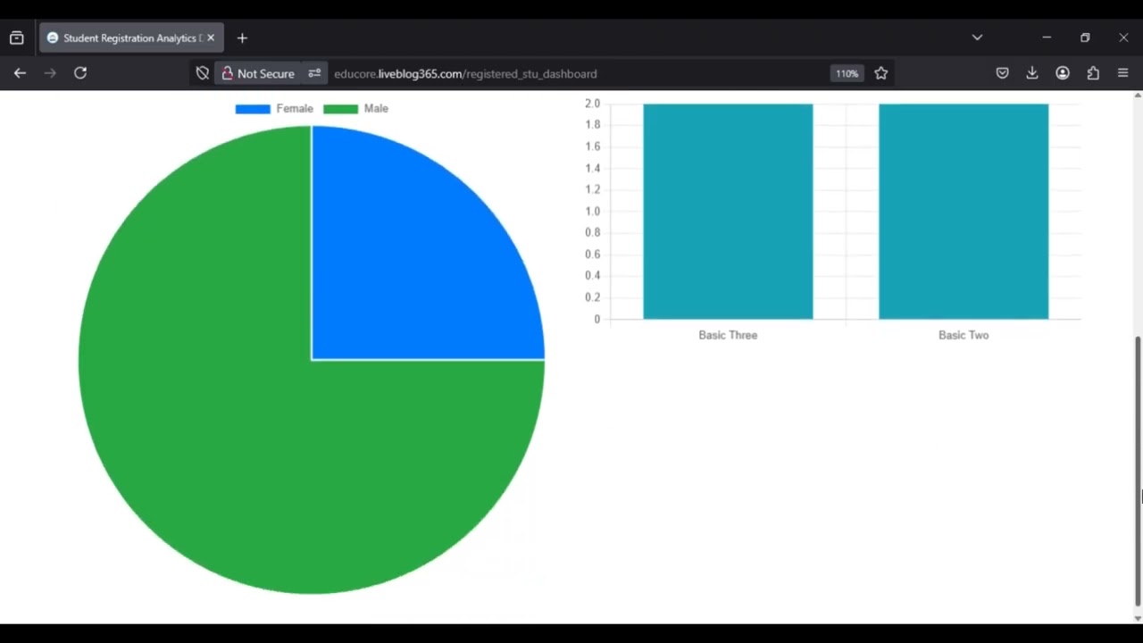The height and width of the screenshot is (643, 1143).
Task: Go forward with the forward arrow
Action: [50, 73]
